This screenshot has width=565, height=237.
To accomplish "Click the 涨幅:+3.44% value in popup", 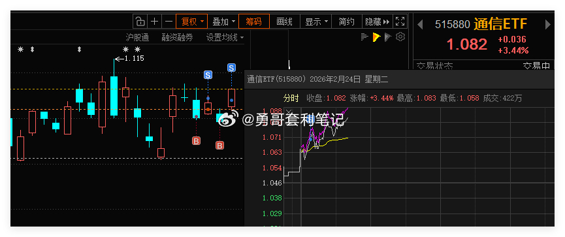I will pyautogui.click(x=372, y=98).
